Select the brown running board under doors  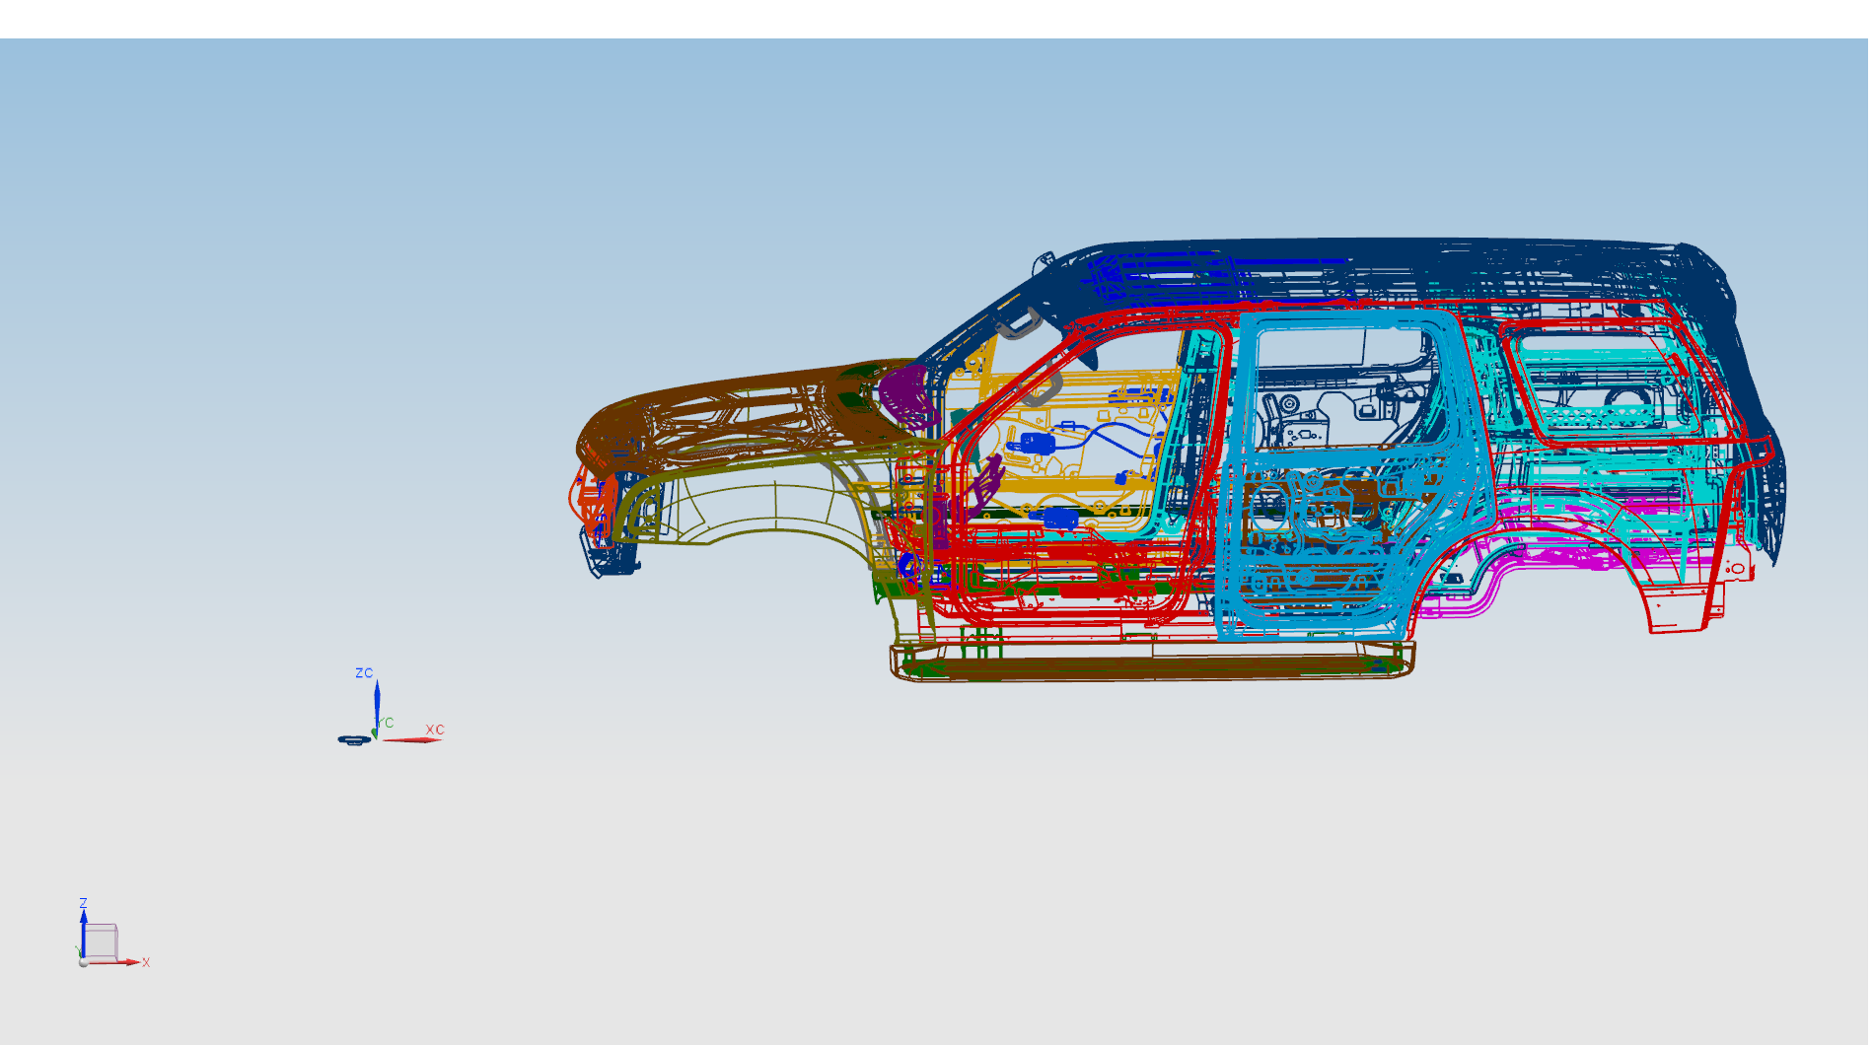pyautogui.click(x=1154, y=665)
